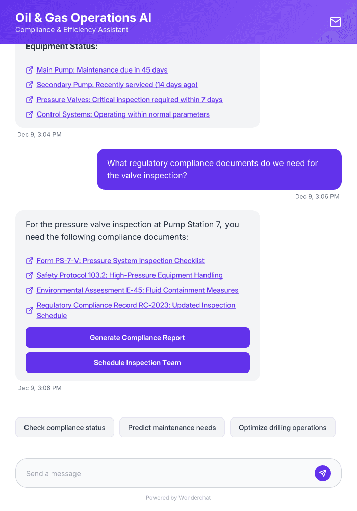The image size is (357, 511).
Task: Click the external link icon beside Main Pump status
Action: (30, 69)
